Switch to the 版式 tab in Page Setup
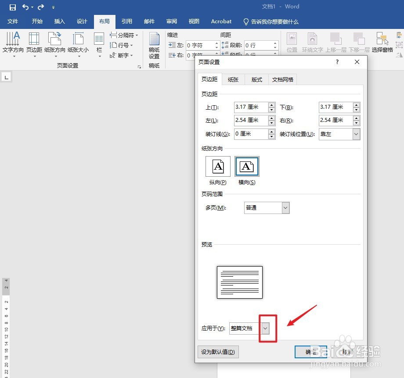Screen dimensions: 404x378 tap(256, 80)
